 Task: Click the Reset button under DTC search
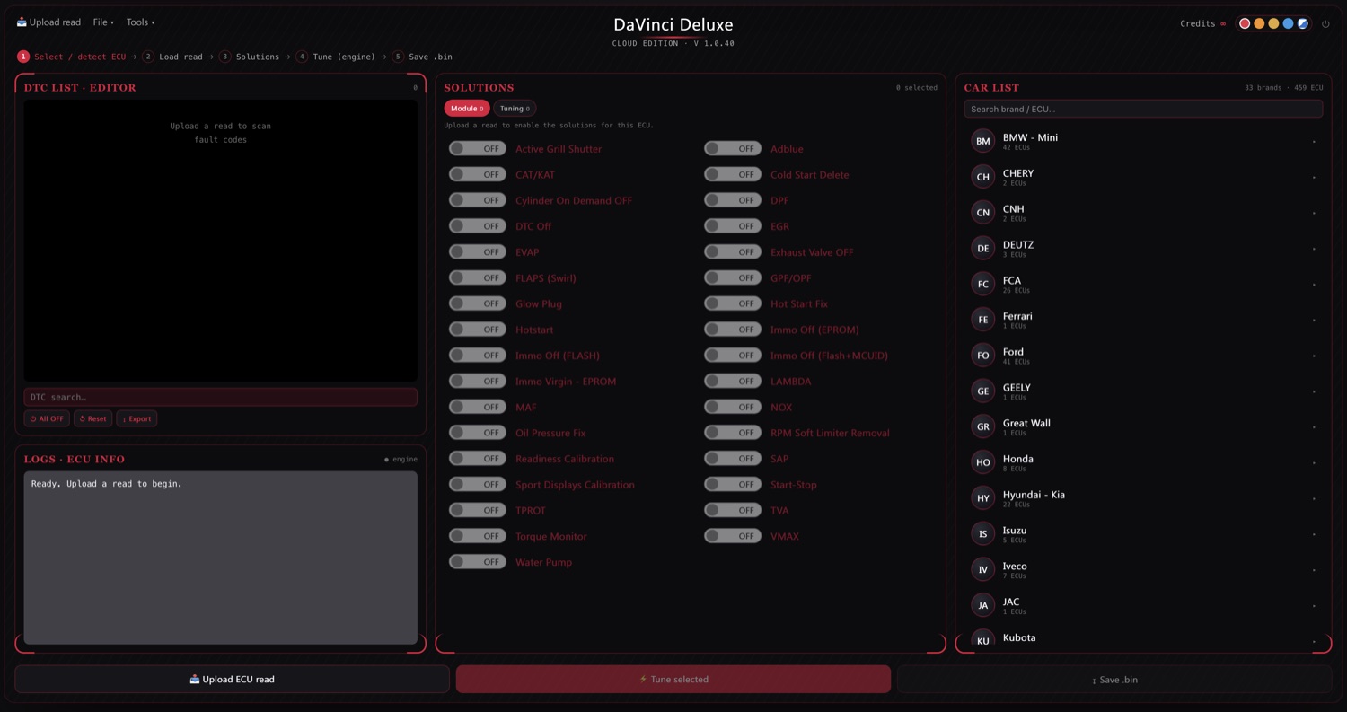click(92, 418)
